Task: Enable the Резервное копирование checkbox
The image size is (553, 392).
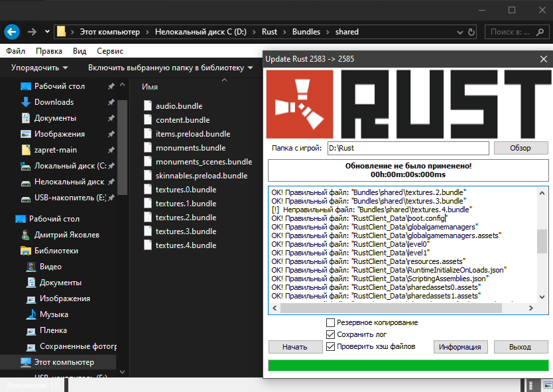Action: 330,322
